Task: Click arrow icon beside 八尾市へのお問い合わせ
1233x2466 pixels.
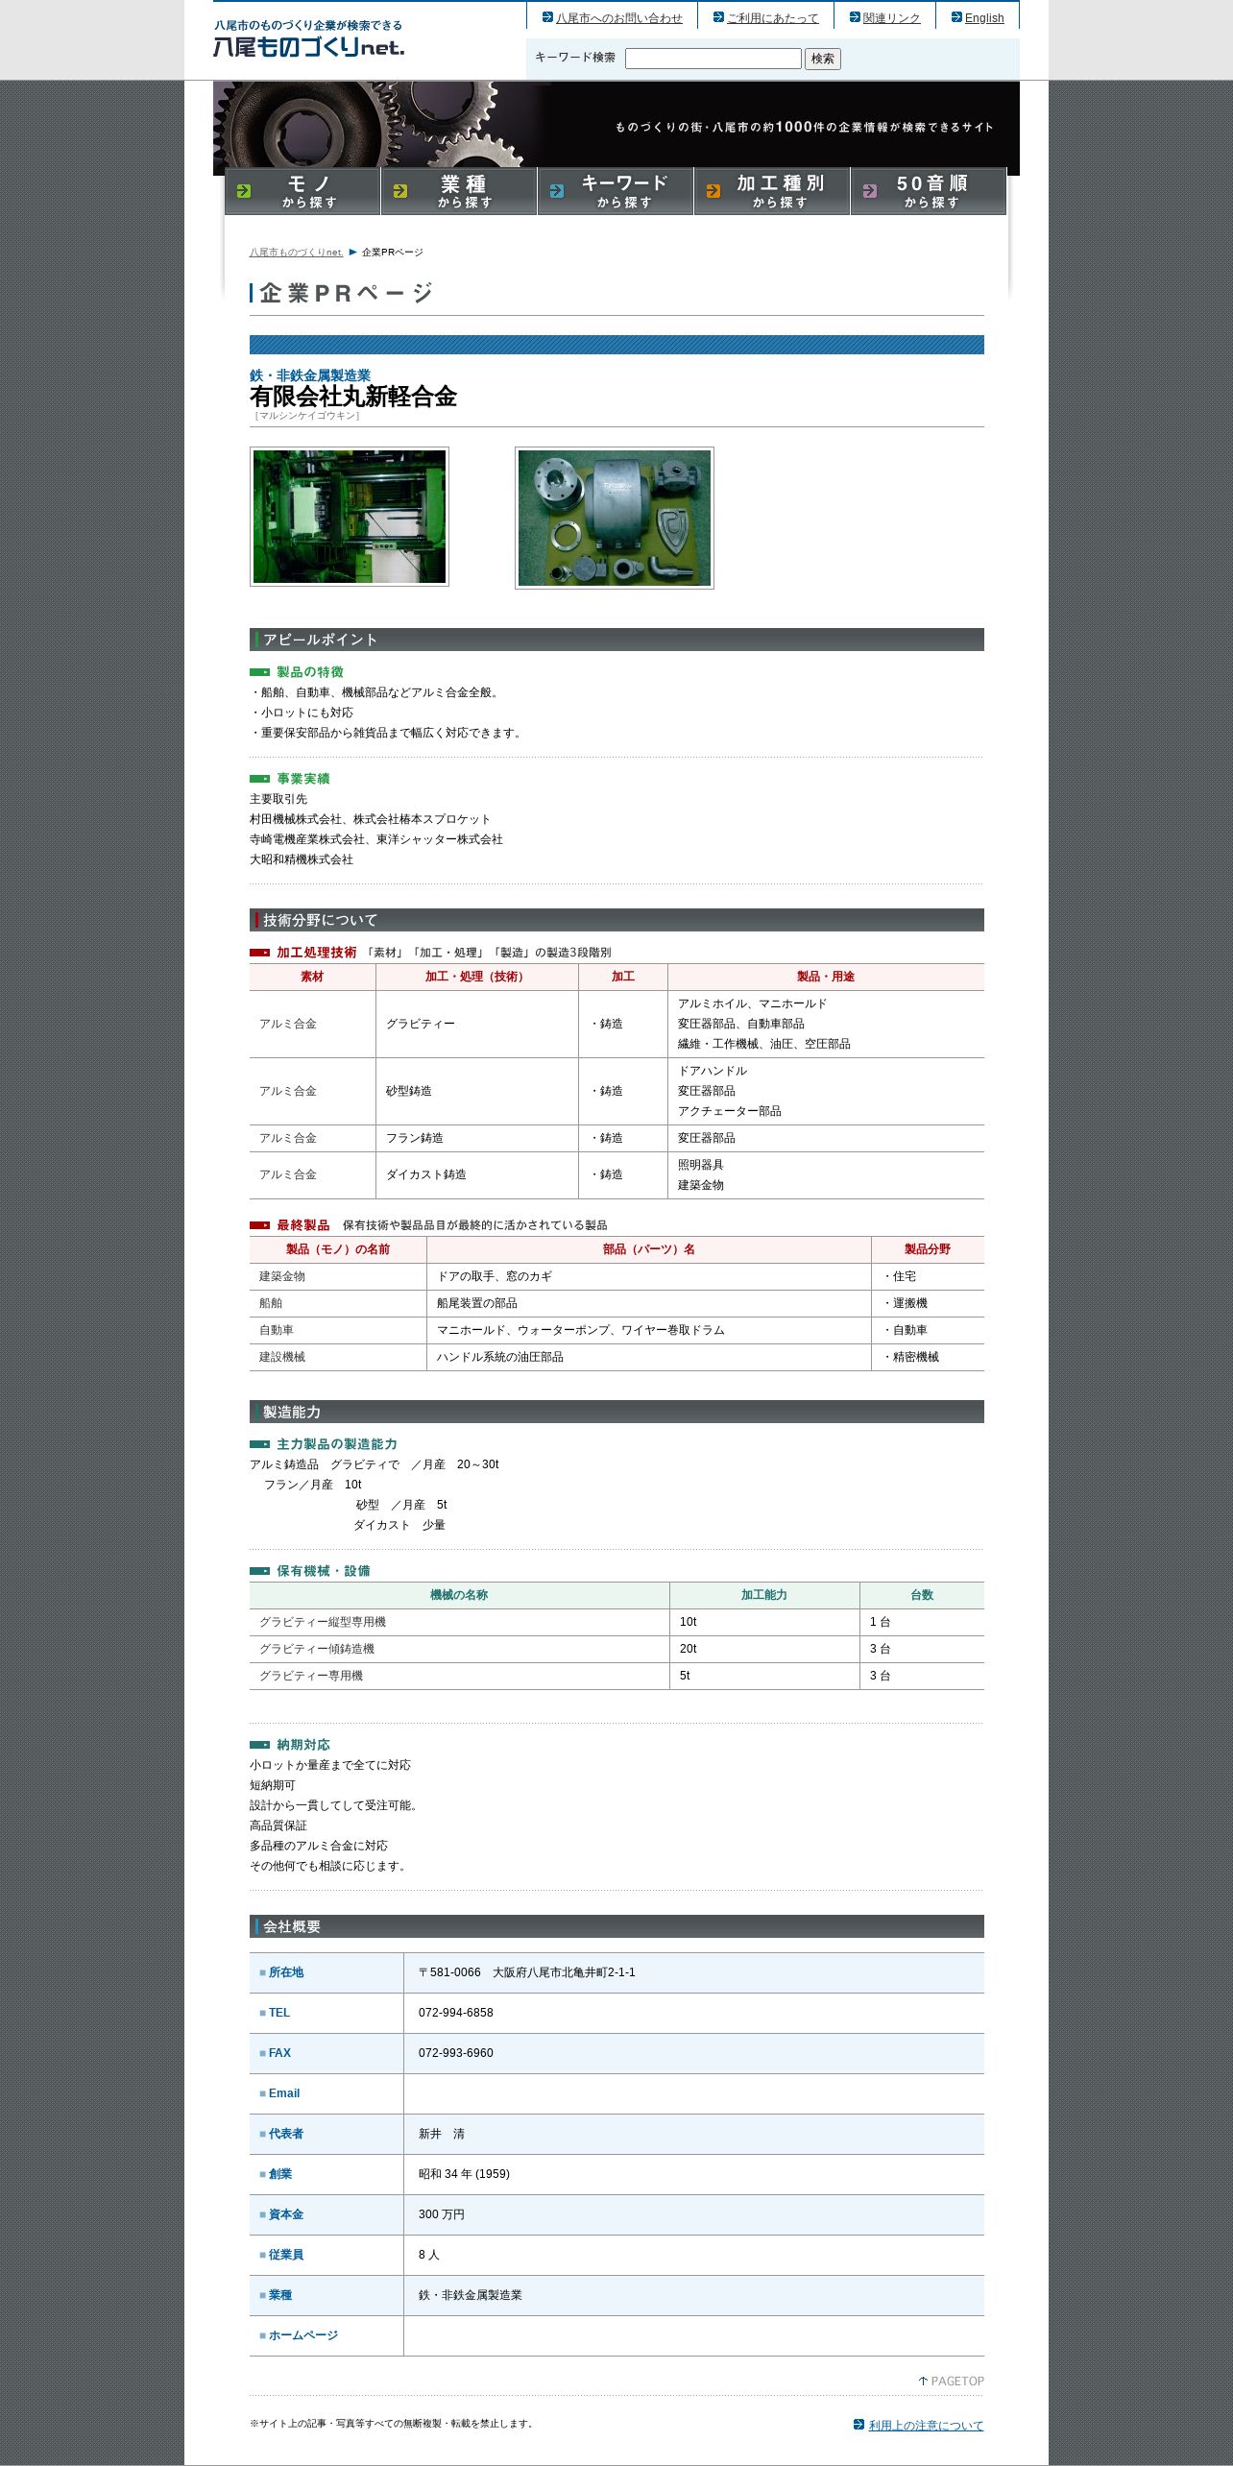Action: coord(547,17)
